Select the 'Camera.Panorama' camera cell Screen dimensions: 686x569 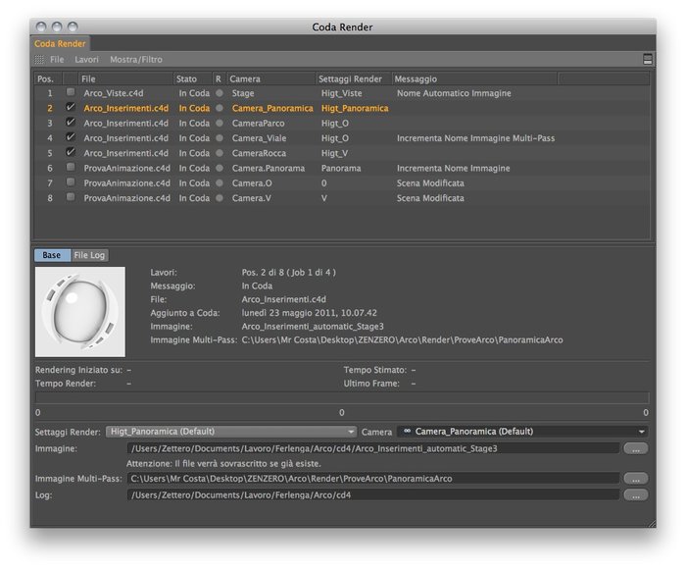[269, 168]
